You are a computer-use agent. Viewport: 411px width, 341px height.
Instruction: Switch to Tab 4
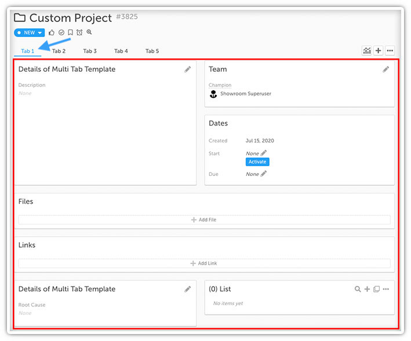click(121, 51)
